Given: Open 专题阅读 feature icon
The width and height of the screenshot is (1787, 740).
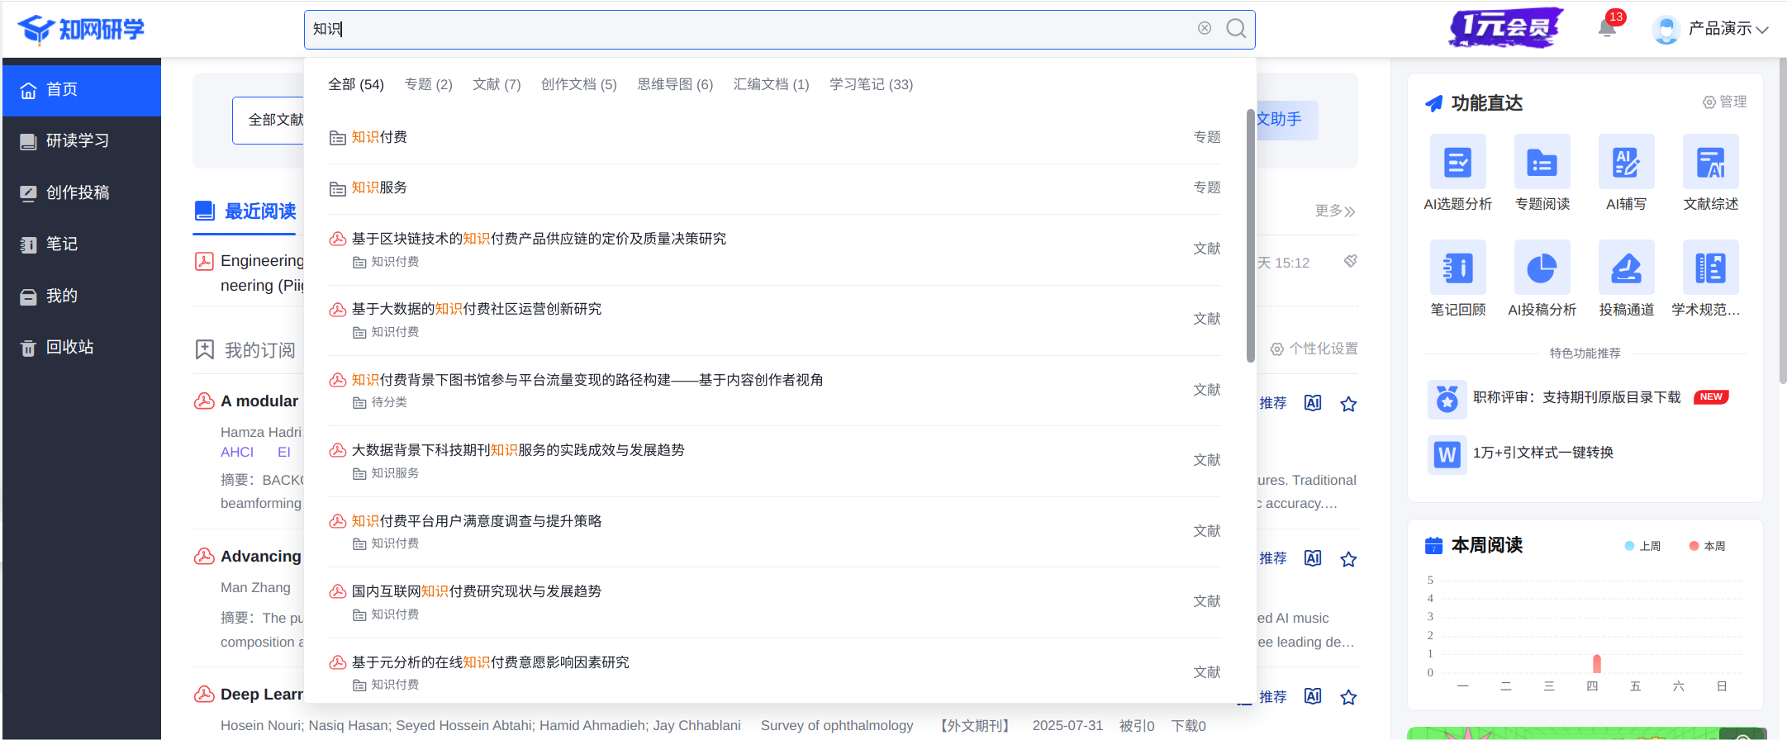Looking at the screenshot, I should coord(1542,163).
